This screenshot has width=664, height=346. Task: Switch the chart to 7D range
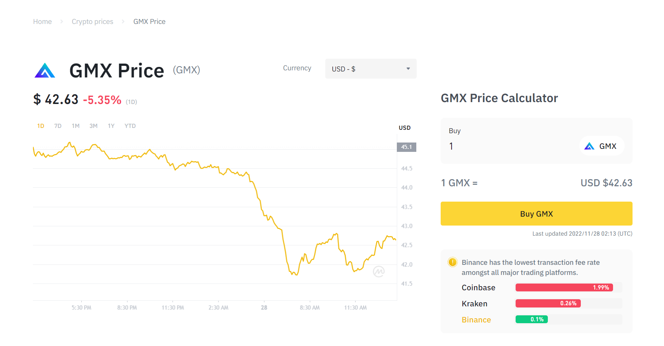[58, 126]
